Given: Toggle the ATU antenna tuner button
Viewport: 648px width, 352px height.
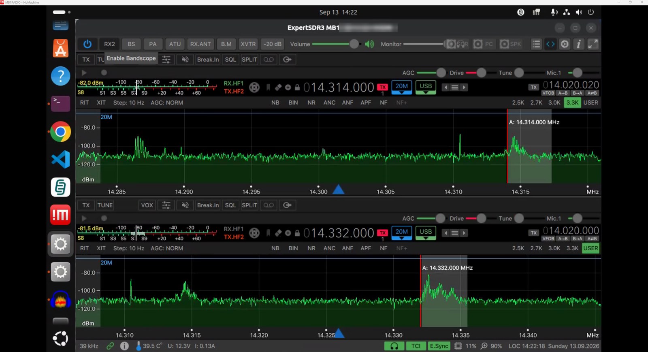Looking at the screenshot, I should 175,44.
